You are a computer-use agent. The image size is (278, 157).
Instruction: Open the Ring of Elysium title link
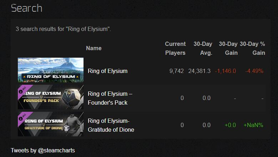coord(107,71)
